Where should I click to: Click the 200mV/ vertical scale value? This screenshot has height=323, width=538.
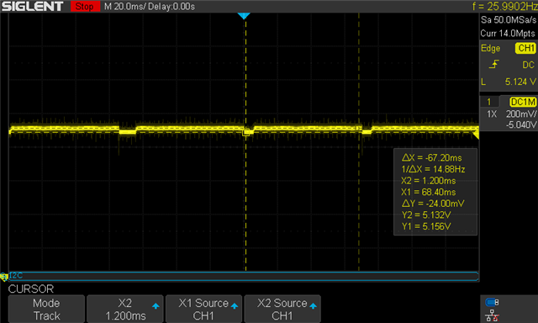tap(521, 114)
